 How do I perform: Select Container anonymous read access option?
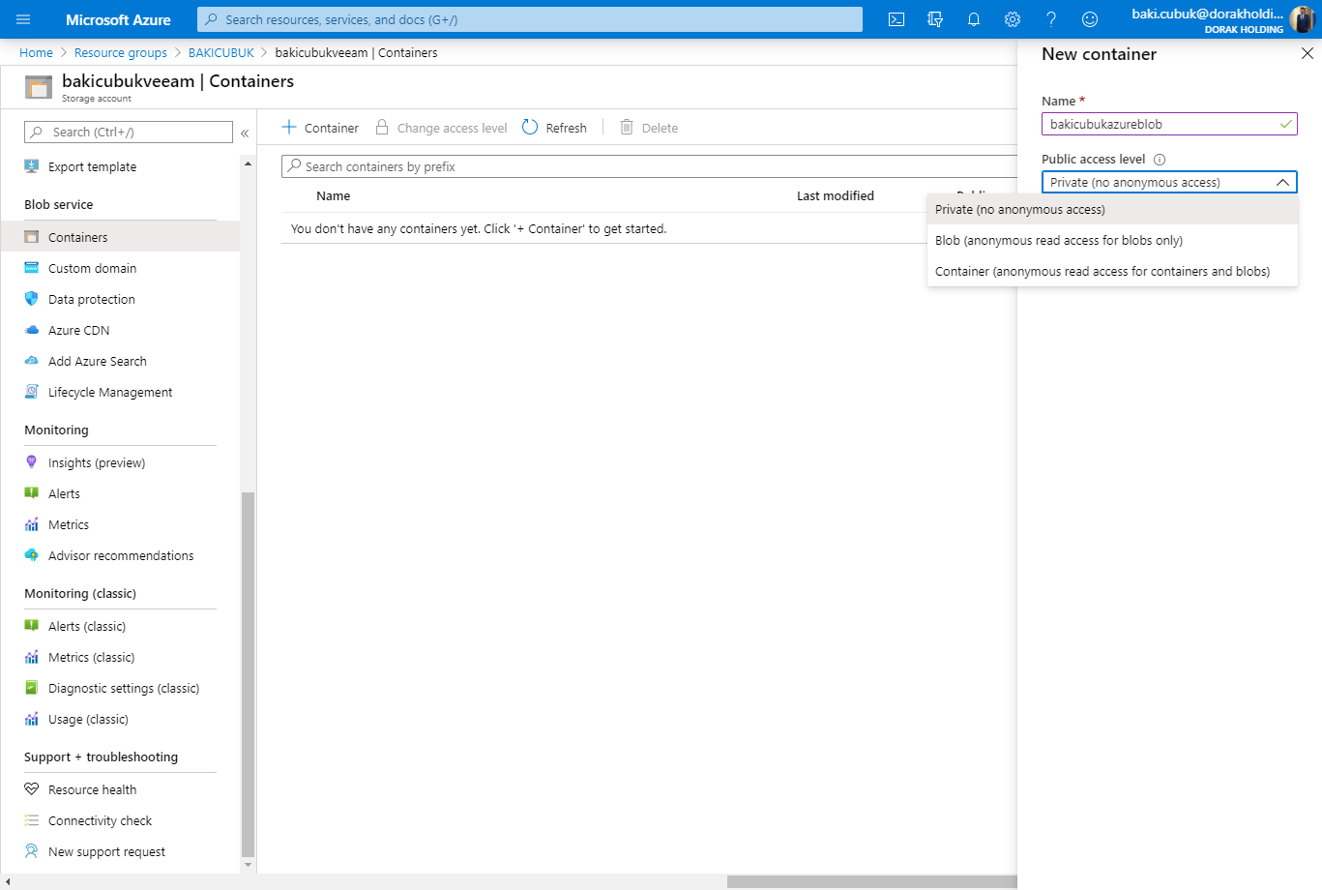1112,271
